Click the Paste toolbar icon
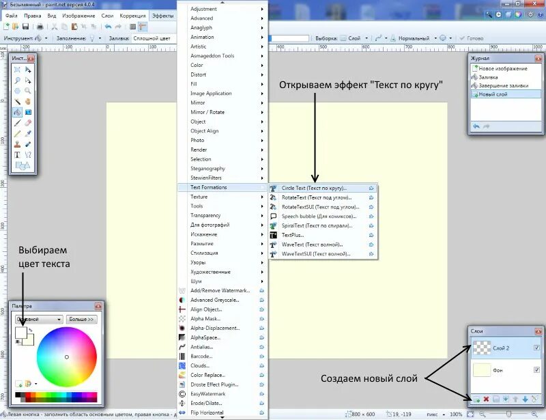 (74, 27)
